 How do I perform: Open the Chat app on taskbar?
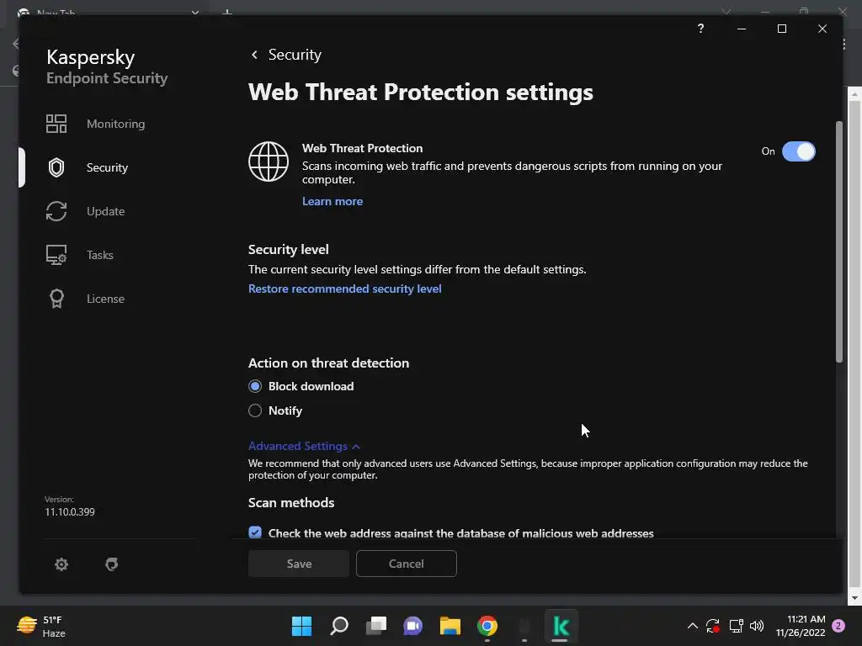(412, 626)
